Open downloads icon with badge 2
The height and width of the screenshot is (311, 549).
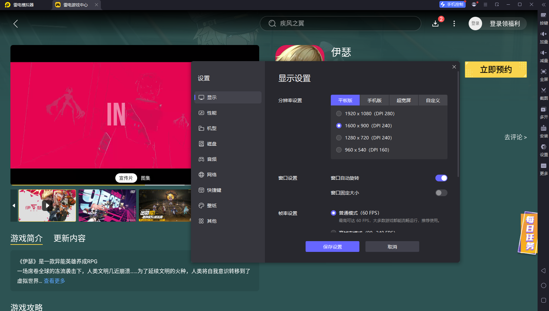pyautogui.click(x=435, y=24)
